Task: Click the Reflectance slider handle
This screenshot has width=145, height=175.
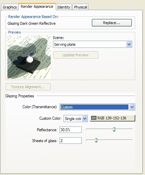Action: [x=114, y=129]
